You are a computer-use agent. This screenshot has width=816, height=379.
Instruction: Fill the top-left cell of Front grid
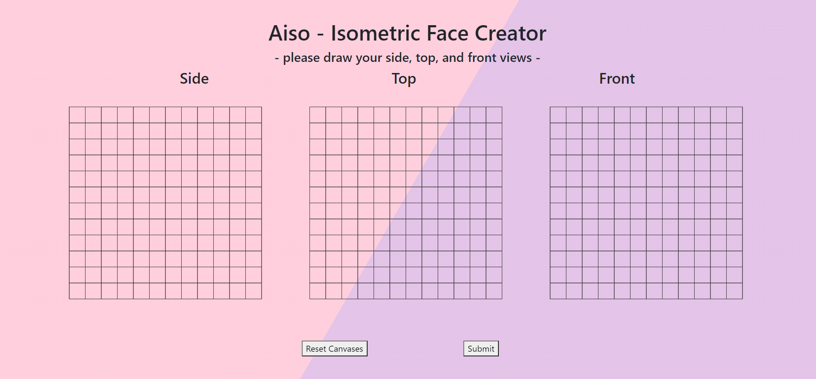tap(558, 115)
